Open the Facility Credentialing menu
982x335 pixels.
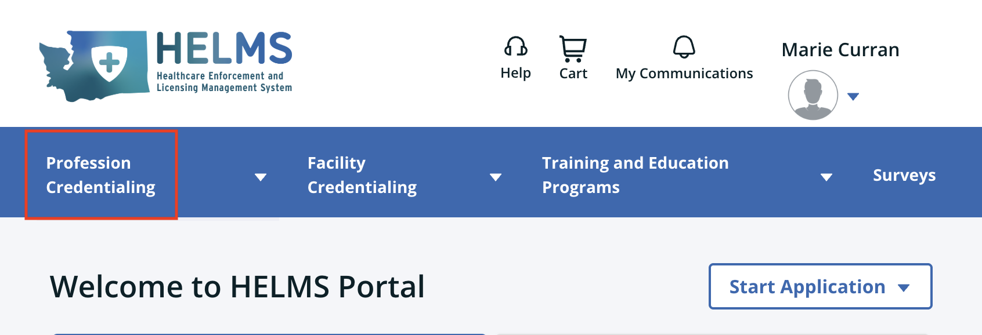[x=362, y=175]
